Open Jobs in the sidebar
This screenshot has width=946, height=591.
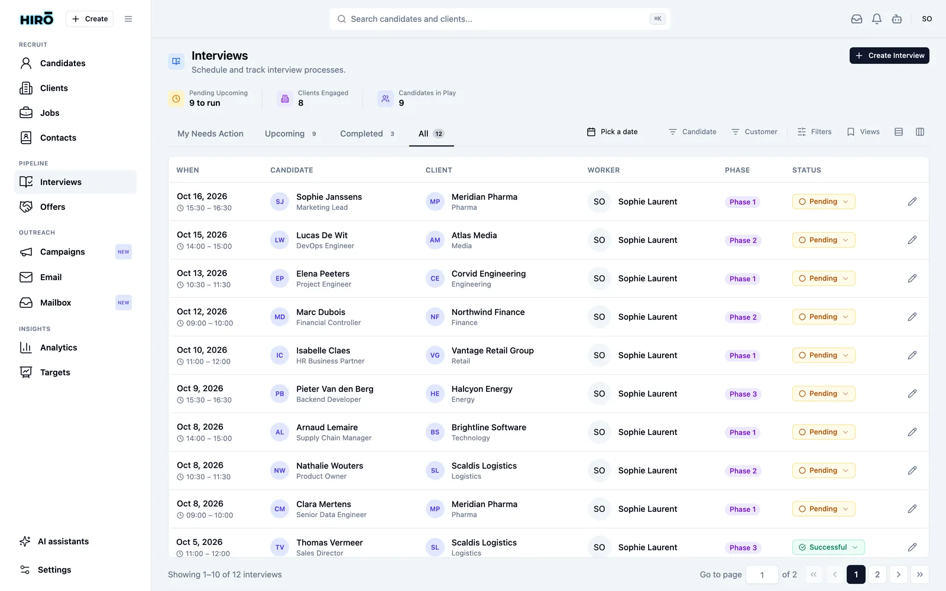point(75,113)
